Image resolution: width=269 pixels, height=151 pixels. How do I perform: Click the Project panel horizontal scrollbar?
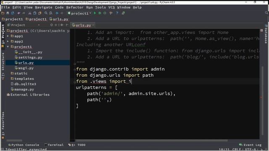pos(14,141)
